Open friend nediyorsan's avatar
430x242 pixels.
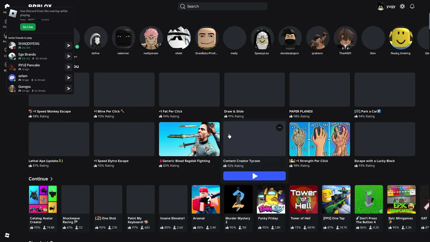(x=151, y=38)
